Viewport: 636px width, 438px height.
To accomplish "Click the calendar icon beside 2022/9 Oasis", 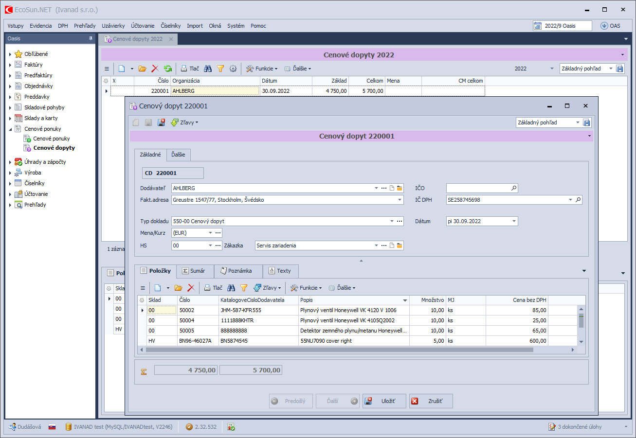I will pos(538,26).
